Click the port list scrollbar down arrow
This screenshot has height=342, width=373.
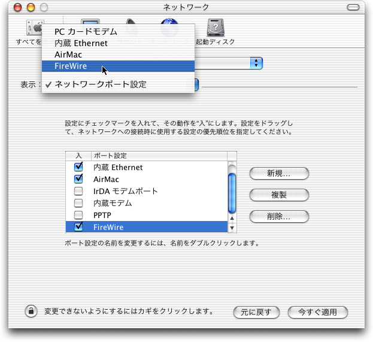point(232,228)
